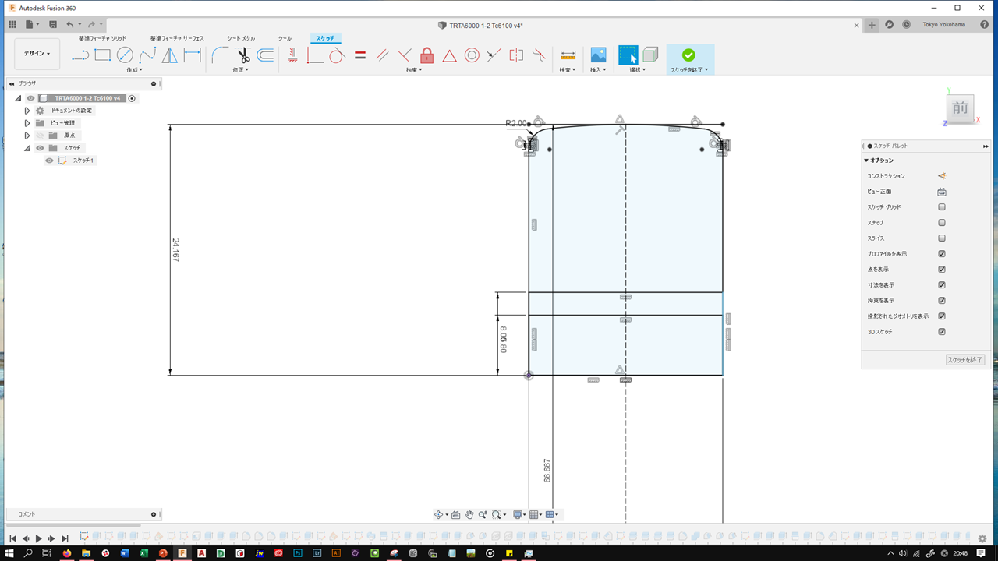Screen dimensions: 998x561
Task: Click the 前 face on the view cube
Action: click(960, 109)
